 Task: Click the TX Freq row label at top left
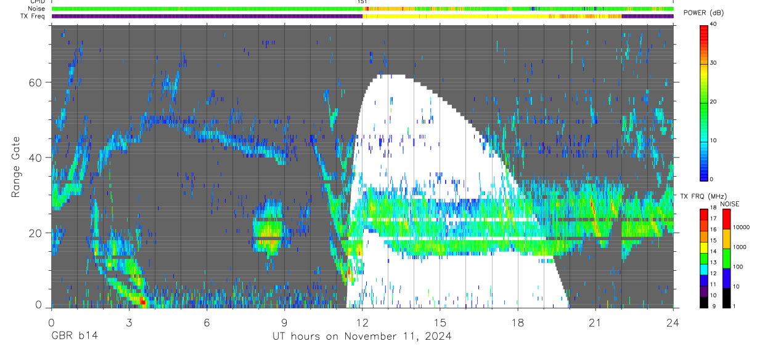[x=33, y=16]
